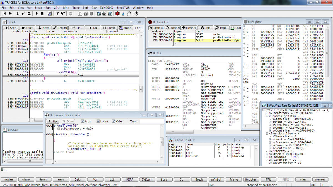Toggle the Locals checkbox
This screenshot has width=333, height=187.
coord(98,121)
